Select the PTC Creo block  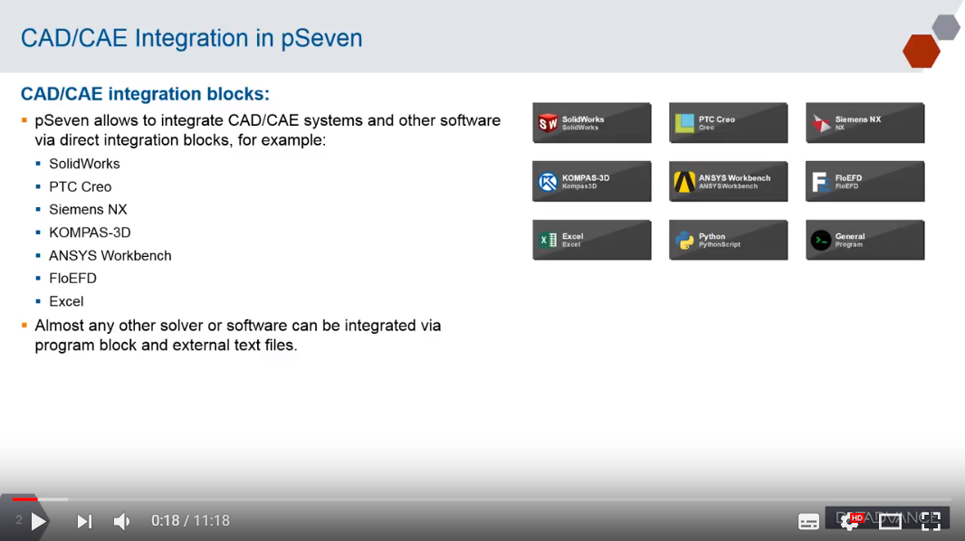(728, 123)
